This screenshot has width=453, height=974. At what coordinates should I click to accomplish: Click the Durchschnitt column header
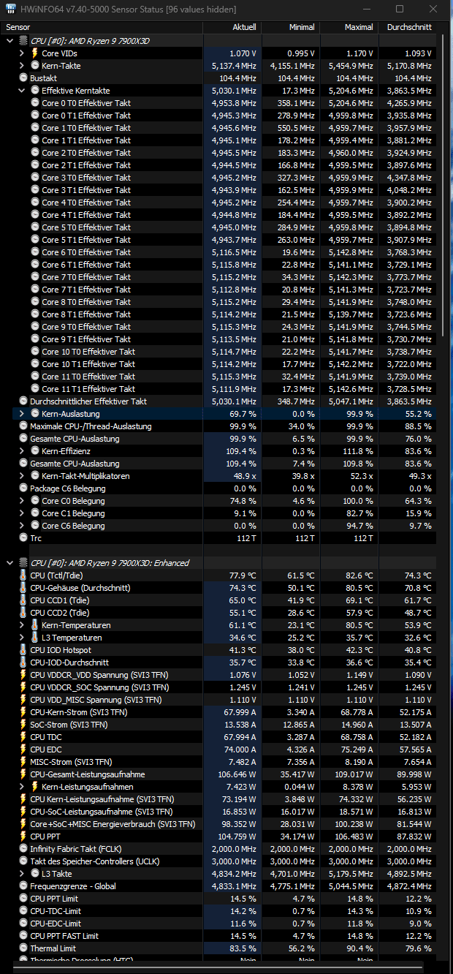(x=408, y=27)
